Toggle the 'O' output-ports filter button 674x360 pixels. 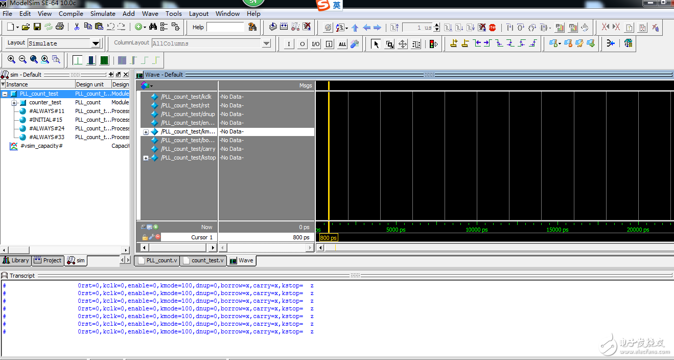pyautogui.click(x=302, y=44)
